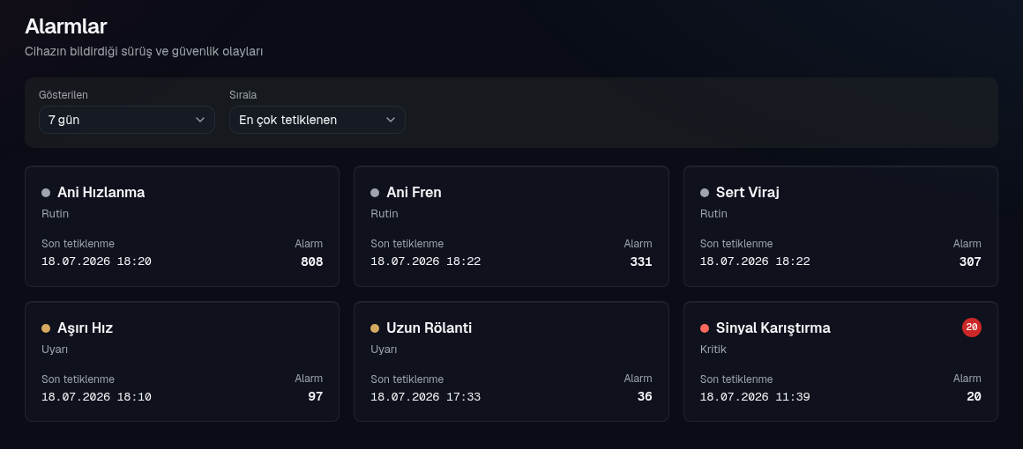Viewport: 1023px width, 449px height.
Task: Click the gray status dot beside Sert Viraj
Action: (x=704, y=193)
